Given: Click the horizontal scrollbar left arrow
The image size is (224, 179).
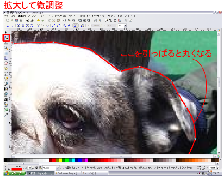Looking at the screenshot, I should (13, 156).
